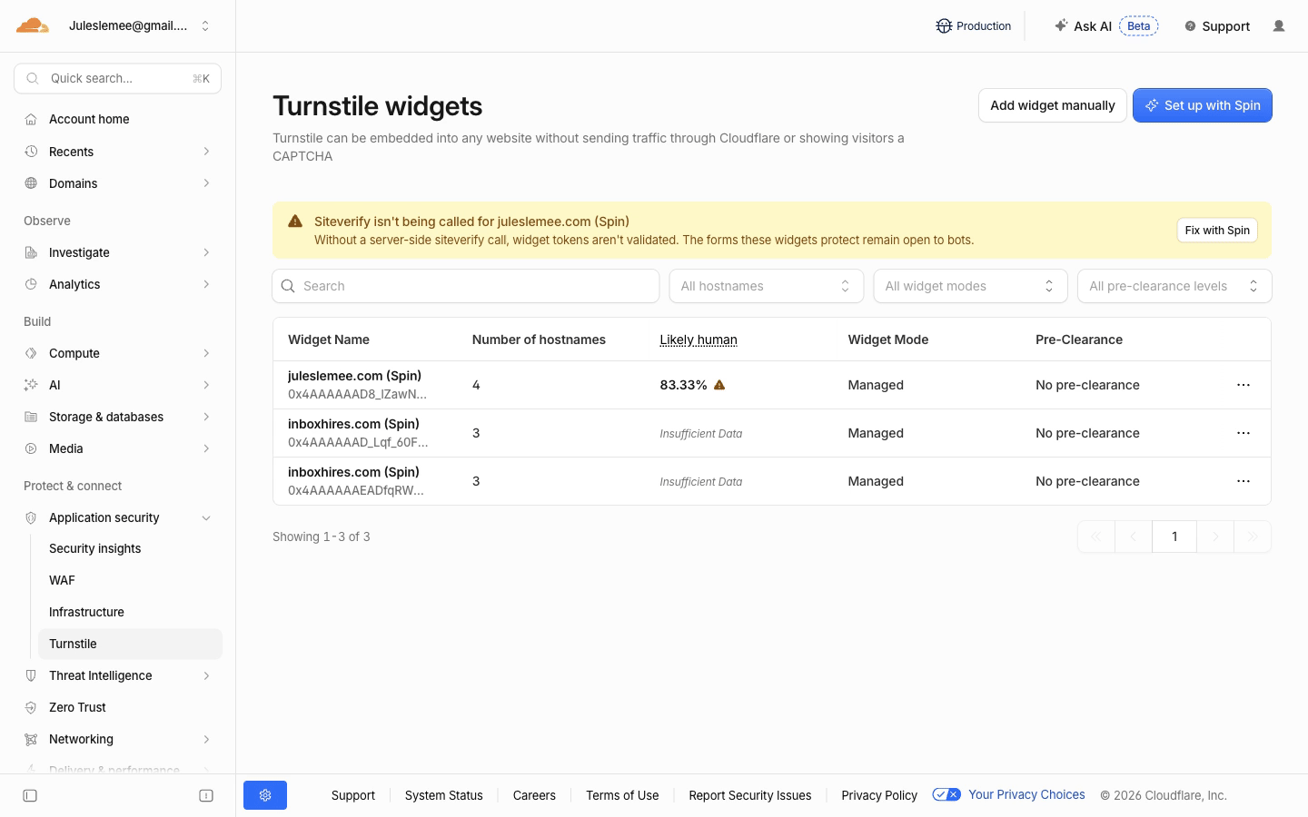Image resolution: width=1308 pixels, height=817 pixels.
Task: Click the Account home icon
Action: pyautogui.click(x=31, y=119)
